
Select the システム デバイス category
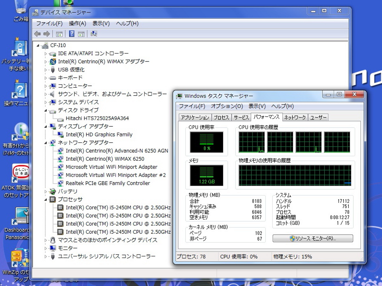tap(78, 102)
